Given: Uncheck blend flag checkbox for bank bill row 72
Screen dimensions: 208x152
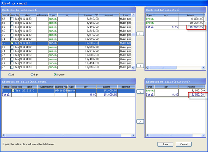Looking at the screenshot, I should click(x=12, y=43).
